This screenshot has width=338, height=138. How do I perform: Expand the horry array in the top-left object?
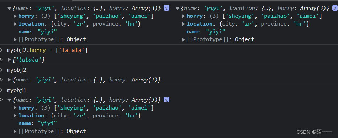coord(15,16)
